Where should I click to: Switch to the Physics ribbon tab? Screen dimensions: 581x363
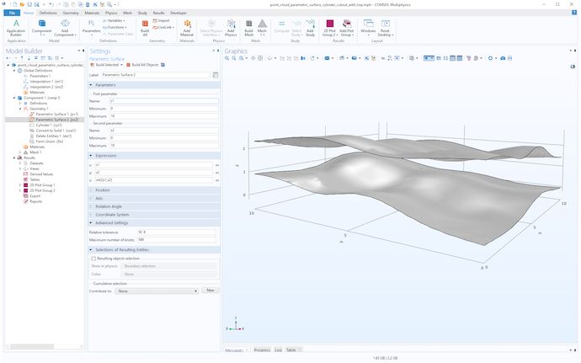click(111, 13)
